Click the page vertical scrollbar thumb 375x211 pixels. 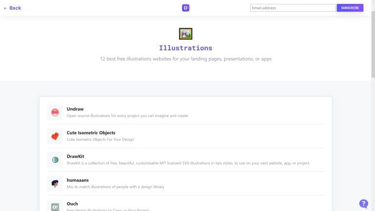tap(373, 44)
